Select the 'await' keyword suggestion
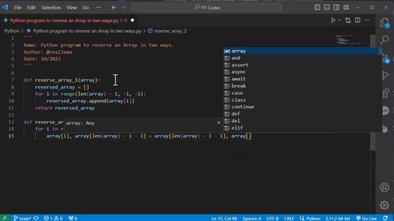Image resolution: width=394 pixels, height=221 pixels. pos(302,79)
